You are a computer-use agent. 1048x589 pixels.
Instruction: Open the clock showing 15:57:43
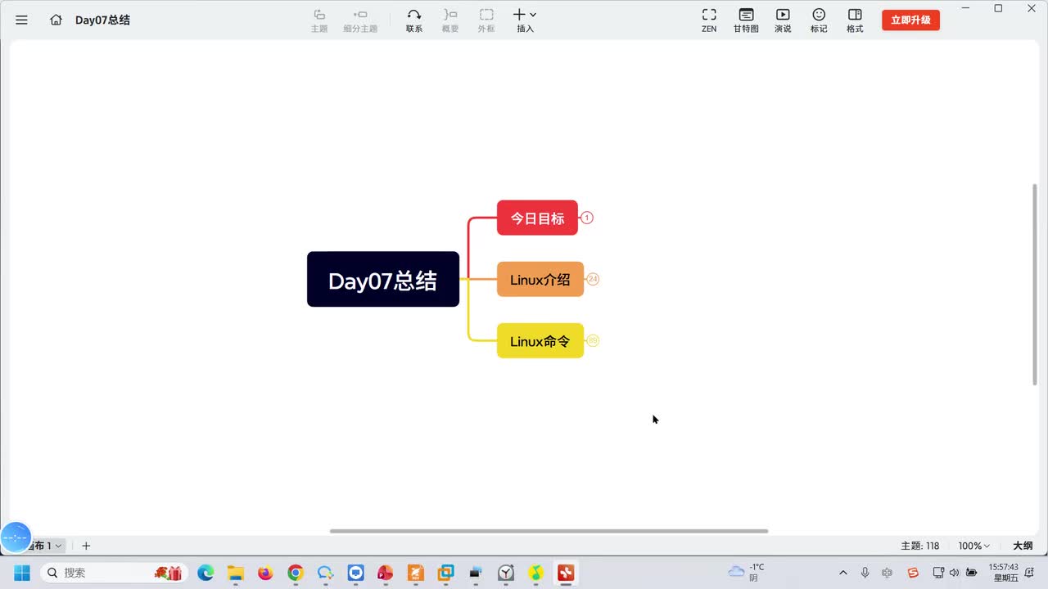[1003, 572]
